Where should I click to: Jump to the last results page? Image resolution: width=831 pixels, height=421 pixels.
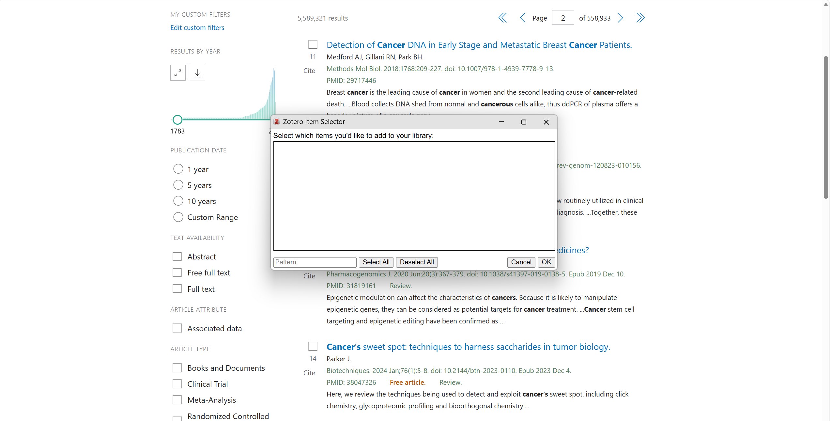(640, 18)
